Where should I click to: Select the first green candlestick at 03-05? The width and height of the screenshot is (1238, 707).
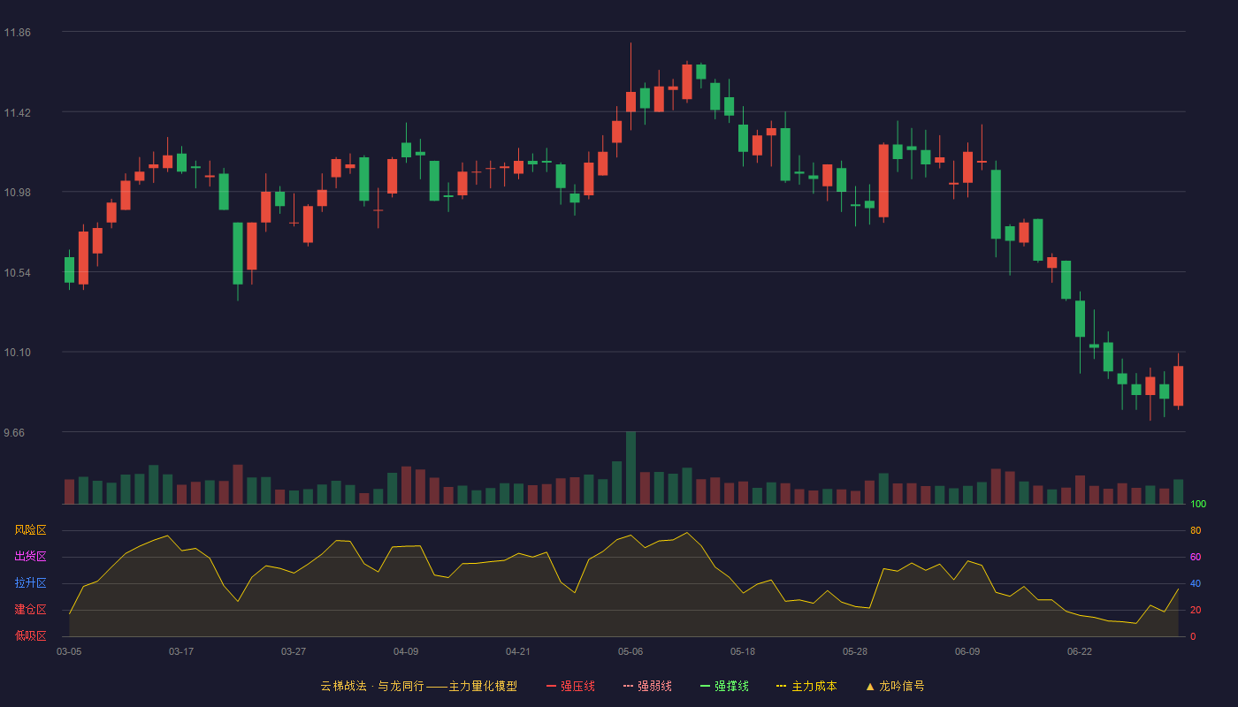click(x=69, y=270)
